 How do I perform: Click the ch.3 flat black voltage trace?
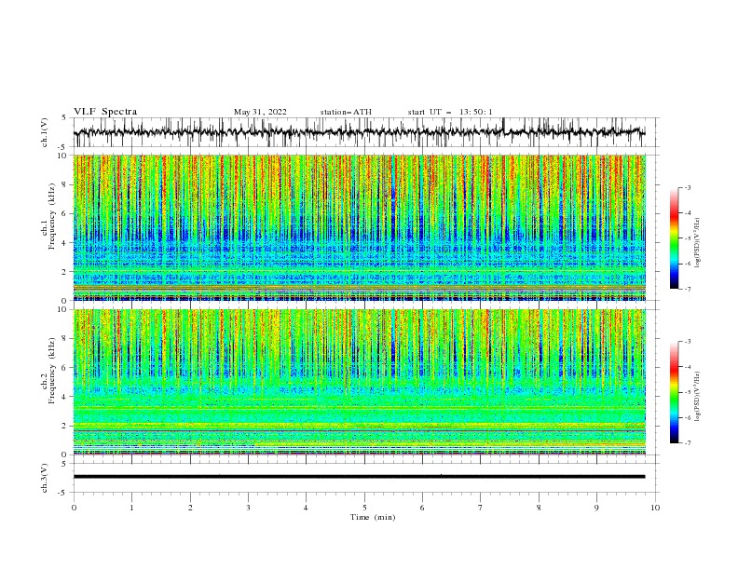[x=359, y=477]
